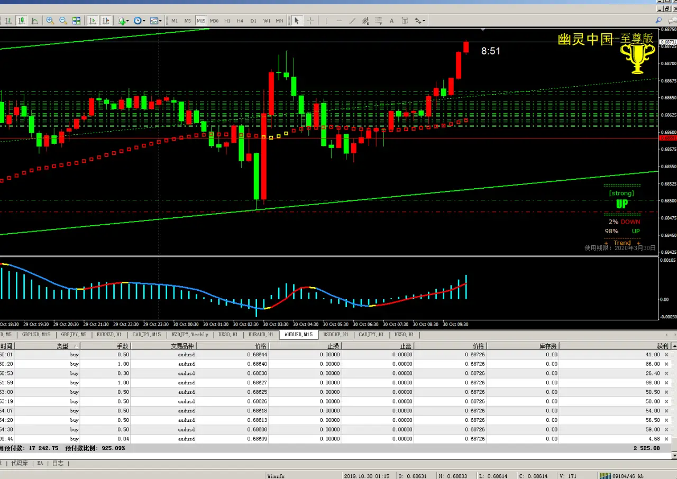Select AUDUSD,M15 chart tab
677x479 pixels.
pyautogui.click(x=298, y=335)
